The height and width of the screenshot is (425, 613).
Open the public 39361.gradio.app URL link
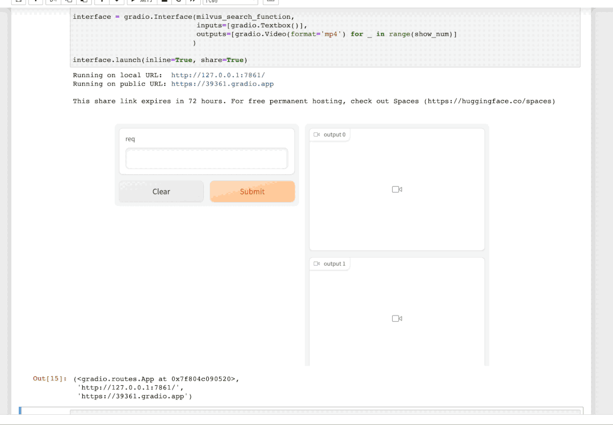coord(222,84)
